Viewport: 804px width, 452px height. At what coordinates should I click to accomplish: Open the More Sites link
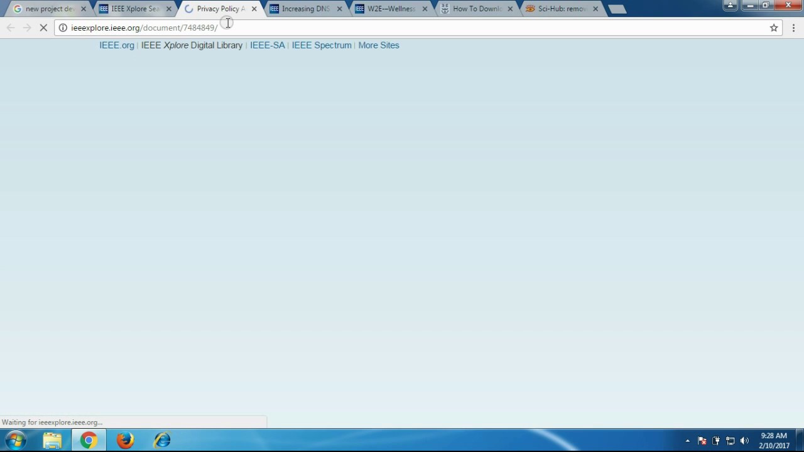coord(379,45)
